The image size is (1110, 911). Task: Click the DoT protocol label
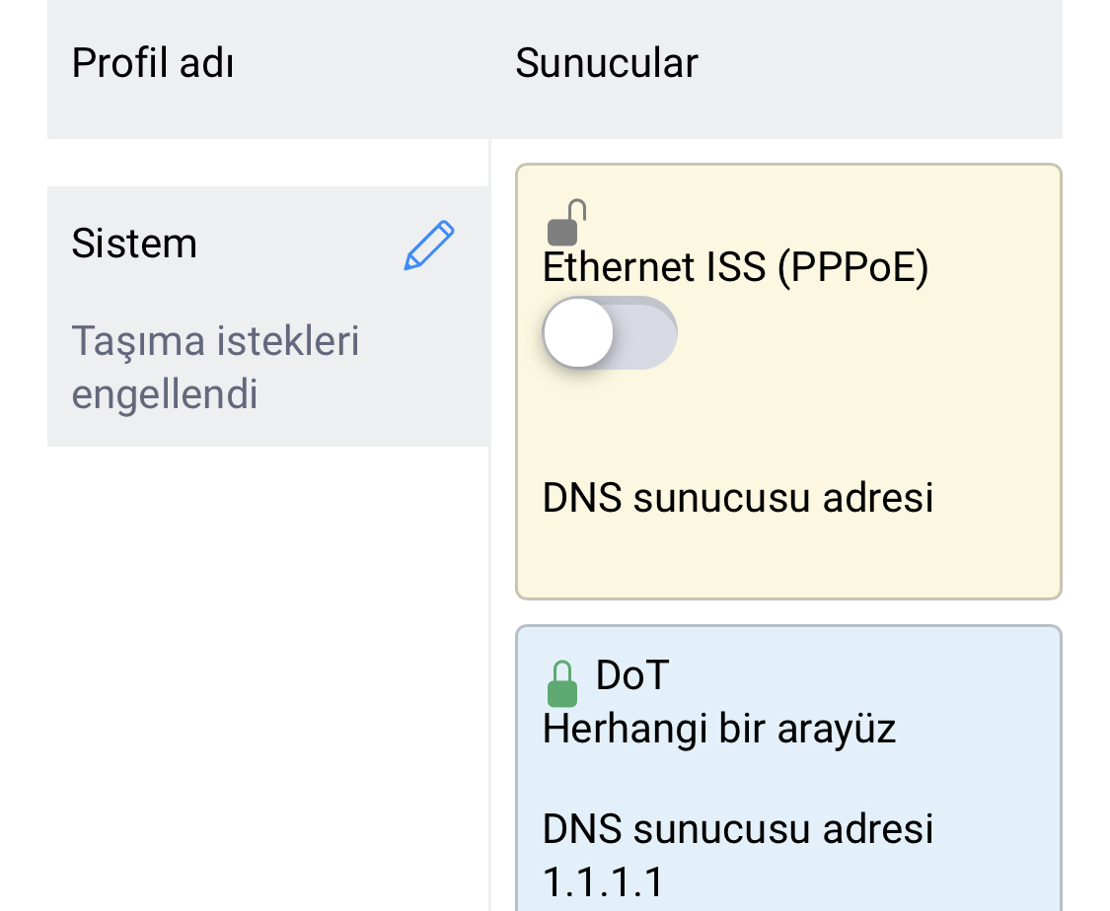click(632, 674)
